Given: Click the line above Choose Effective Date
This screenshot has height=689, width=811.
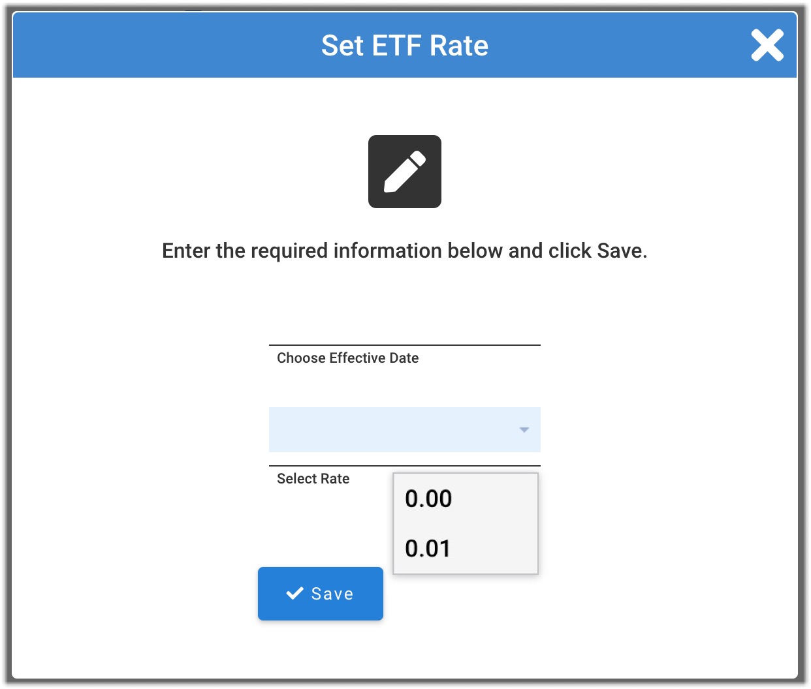Looking at the screenshot, I should (x=405, y=345).
